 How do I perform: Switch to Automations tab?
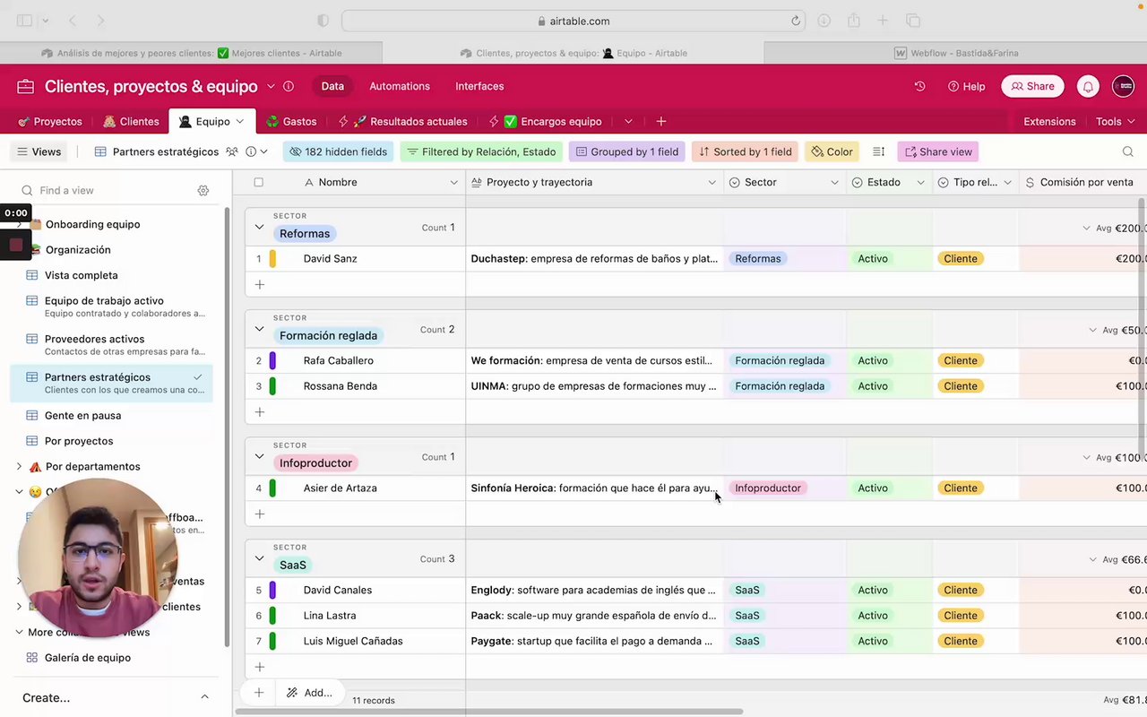[x=400, y=86]
